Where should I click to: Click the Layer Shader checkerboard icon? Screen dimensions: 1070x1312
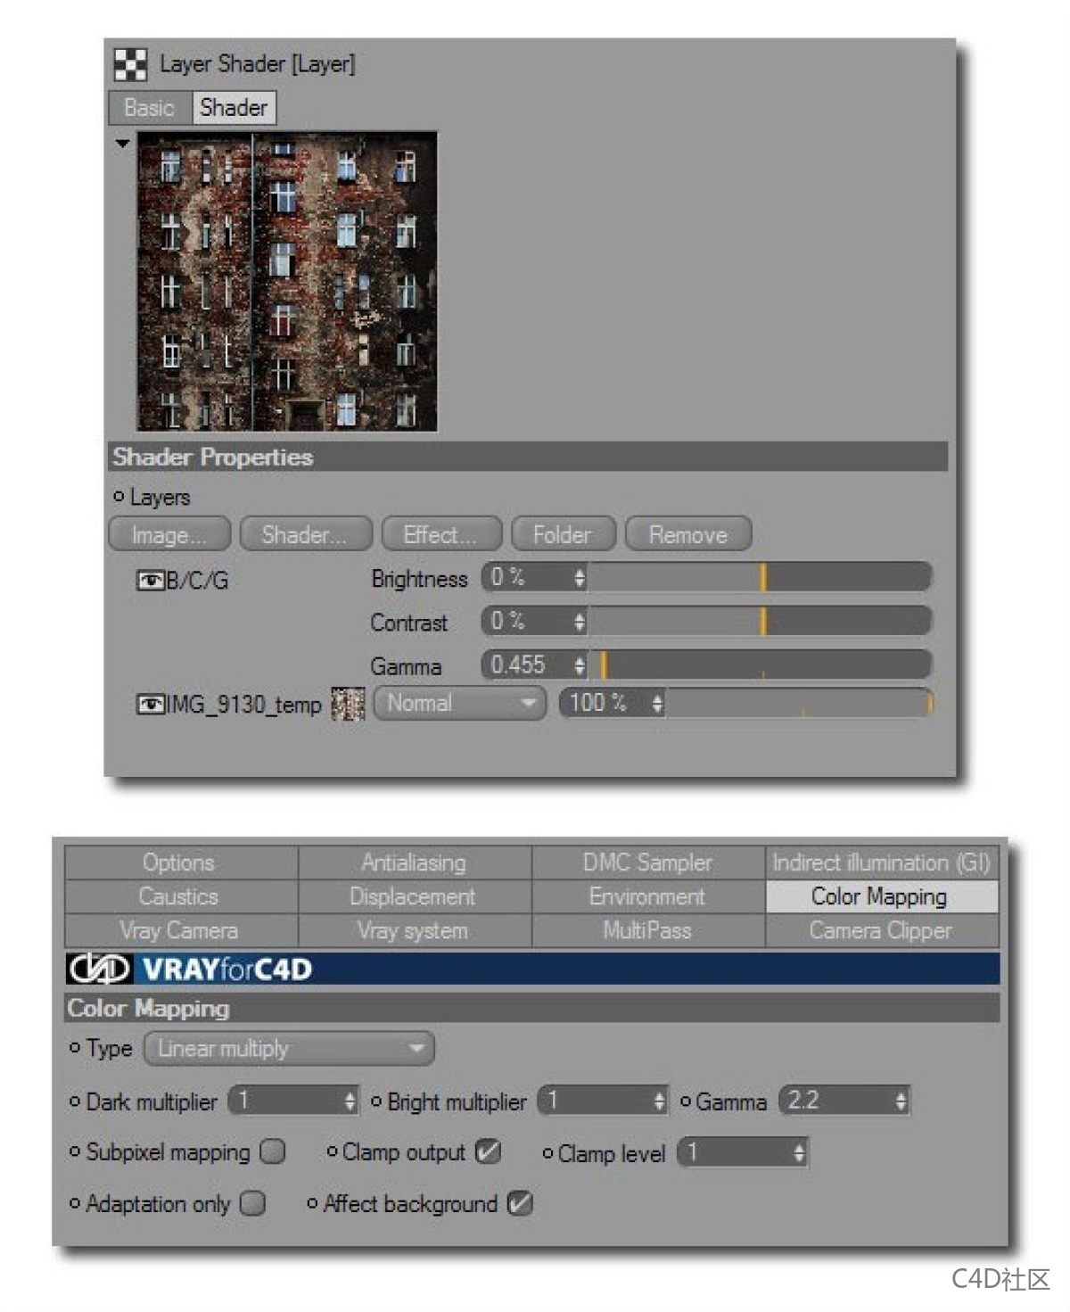130,65
